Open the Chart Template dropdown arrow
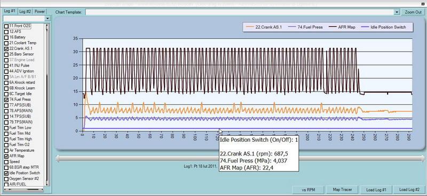Screen dimensions: 427x196 tap(397, 12)
